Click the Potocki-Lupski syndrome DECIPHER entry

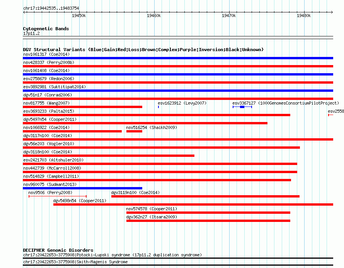tap(112, 255)
